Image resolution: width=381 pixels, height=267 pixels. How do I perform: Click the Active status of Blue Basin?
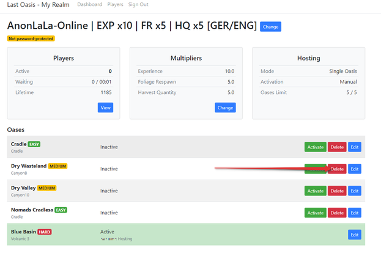pos(107,232)
